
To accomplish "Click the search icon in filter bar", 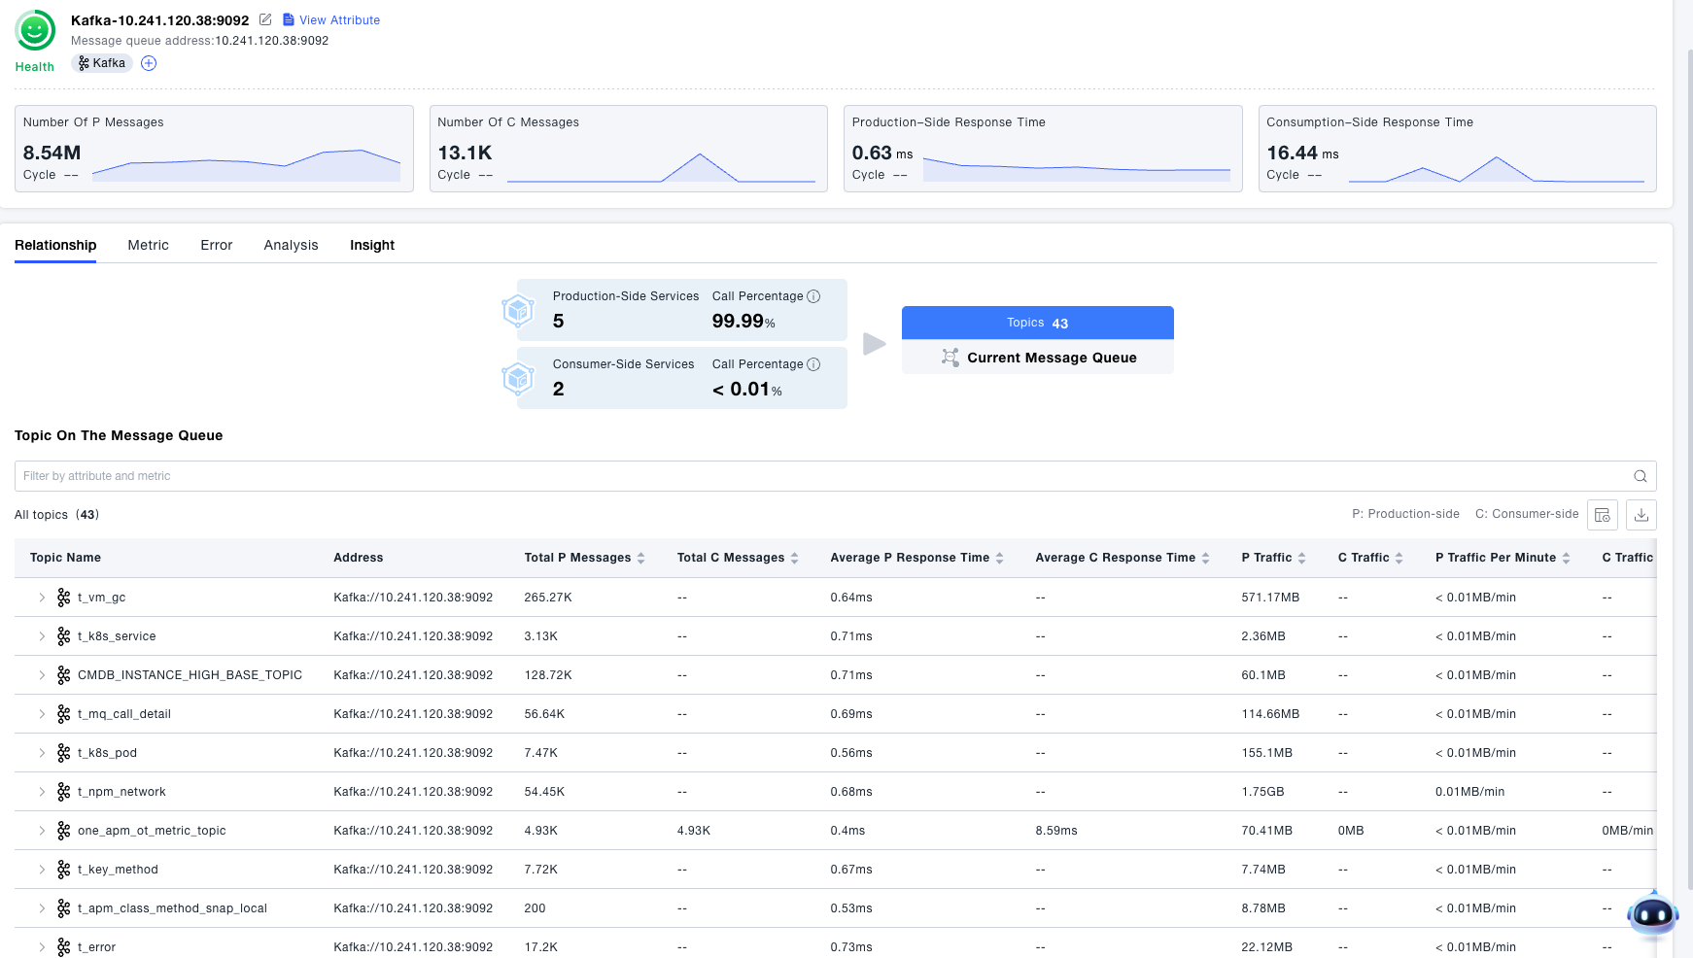I will tap(1640, 476).
